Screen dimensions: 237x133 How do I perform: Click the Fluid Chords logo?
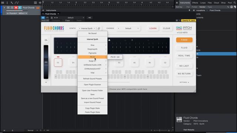(54, 28)
